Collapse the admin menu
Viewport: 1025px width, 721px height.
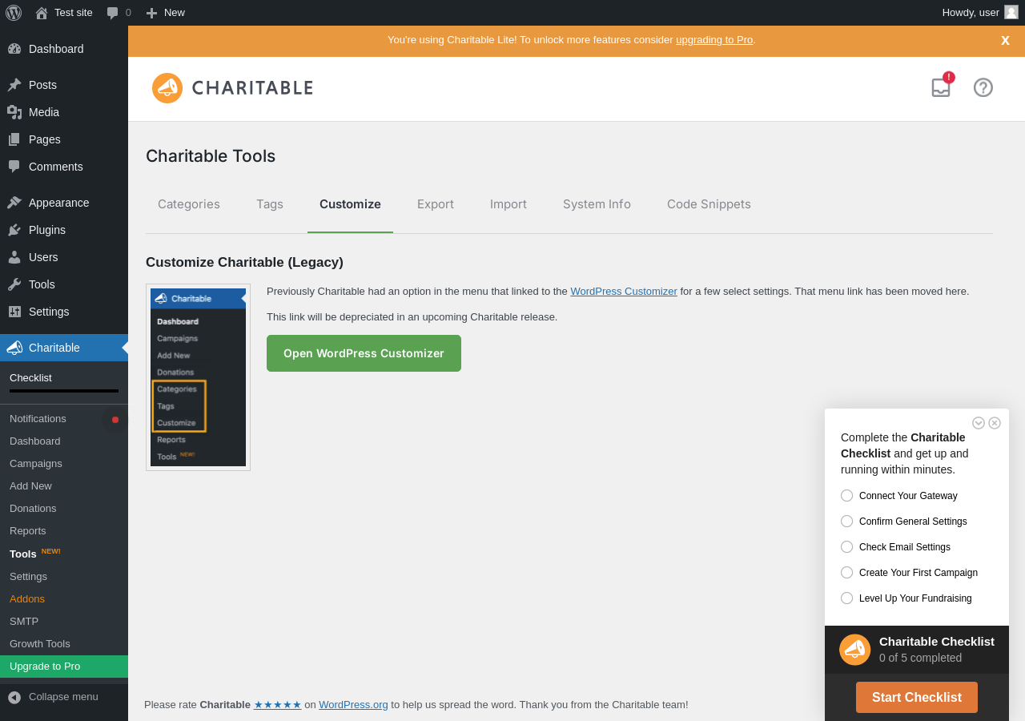pyautogui.click(x=64, y=697)
